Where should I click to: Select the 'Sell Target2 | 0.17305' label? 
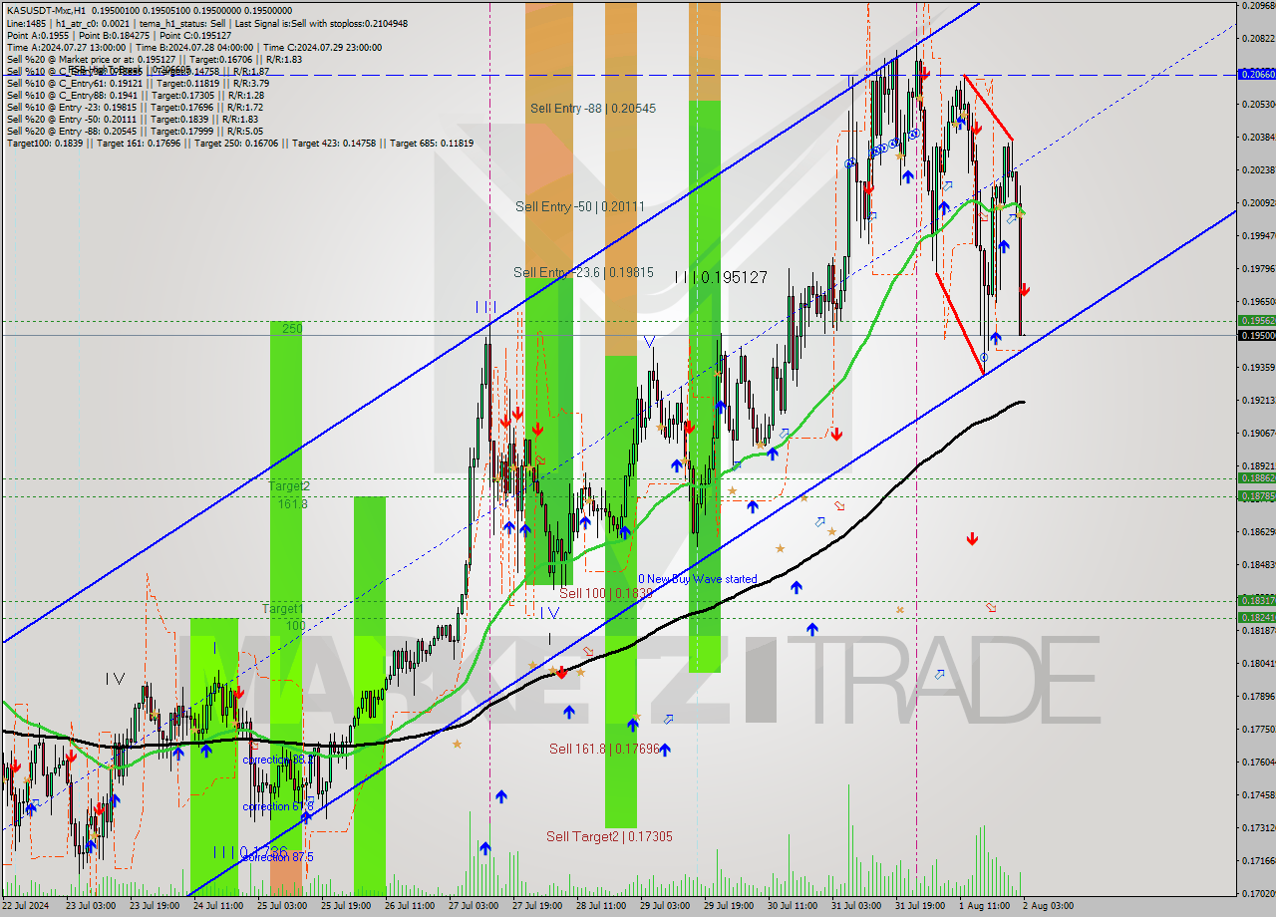point(609,837)
